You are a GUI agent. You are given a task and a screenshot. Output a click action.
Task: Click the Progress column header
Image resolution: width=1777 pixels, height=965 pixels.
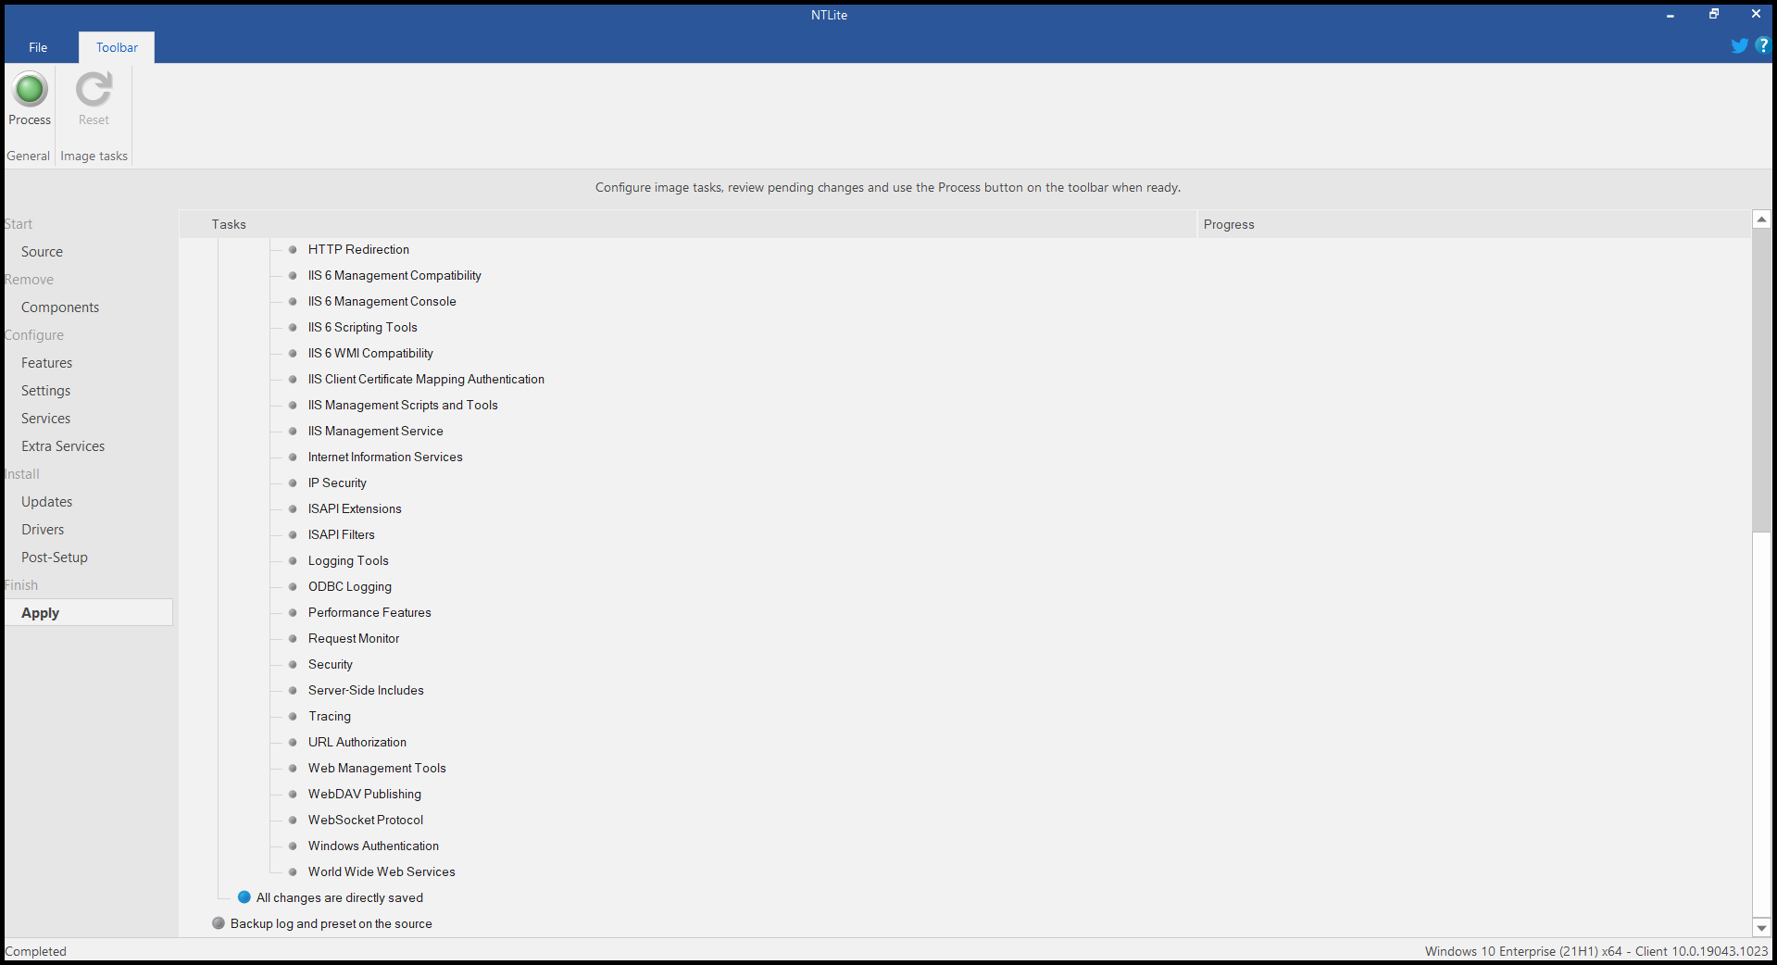pyautogui.click(x=1473, y=224)
